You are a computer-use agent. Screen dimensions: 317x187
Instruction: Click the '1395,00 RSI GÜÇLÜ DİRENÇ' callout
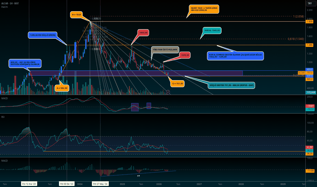coord(43,35)
